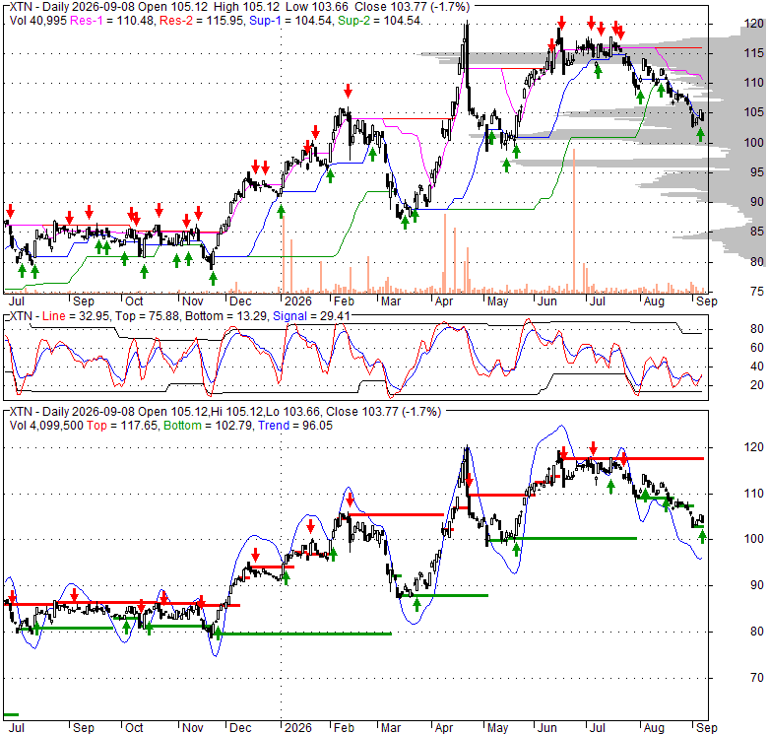Click the red sell arrow at April peak in the bottom chart
The height and width of the screenshot is (734, 768).
pyautogui.click(x=469, y=480)
